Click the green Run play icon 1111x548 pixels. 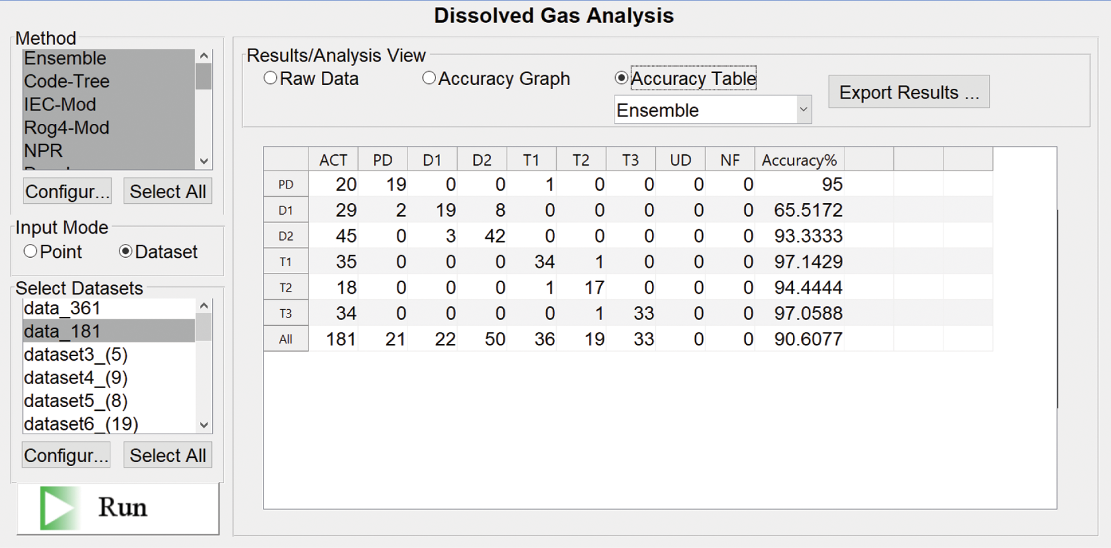click(x=59, y=508)
